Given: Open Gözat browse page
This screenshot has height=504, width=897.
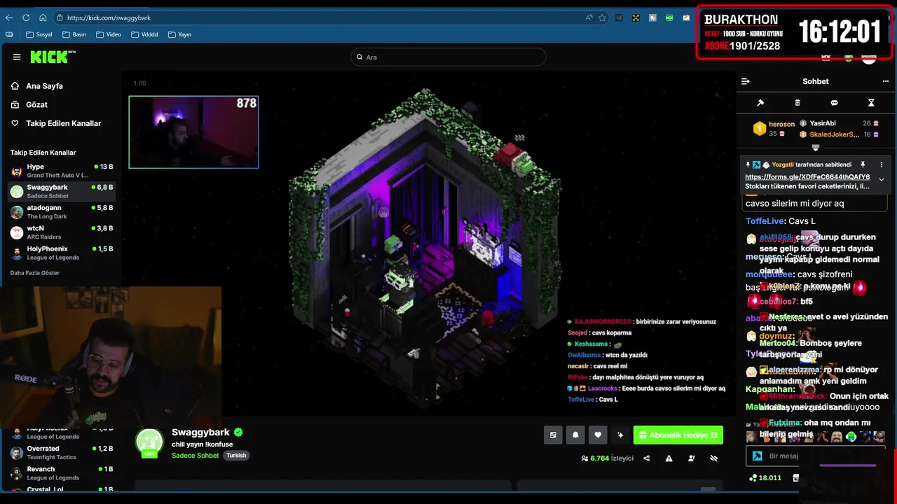Looking at the screenshot, I should click(36, 104).
